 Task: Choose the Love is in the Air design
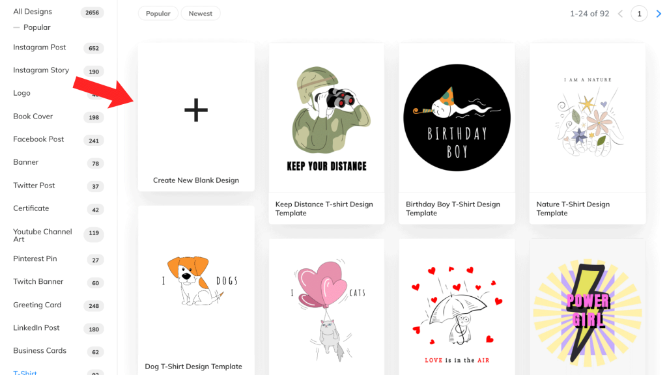coord(457,307)
